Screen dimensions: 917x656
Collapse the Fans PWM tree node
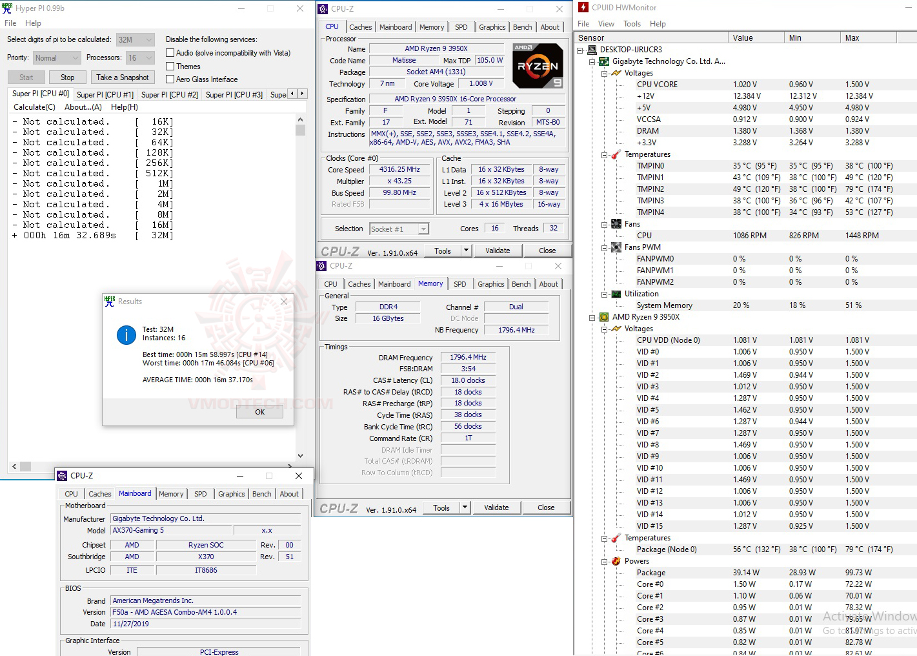point(604,247)
